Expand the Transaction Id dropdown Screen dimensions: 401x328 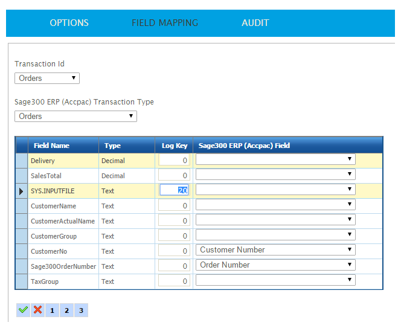pyautogui.click(x=47, y=78)
